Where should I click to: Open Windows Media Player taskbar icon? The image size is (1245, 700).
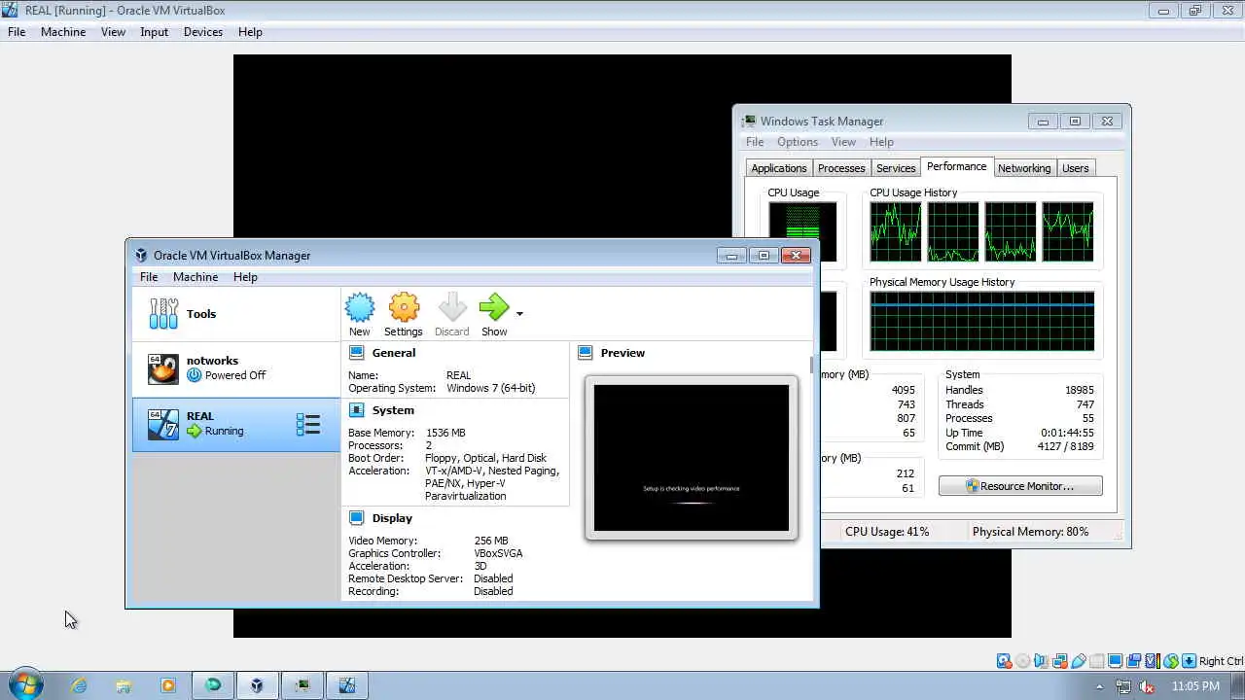click(167, 685)
